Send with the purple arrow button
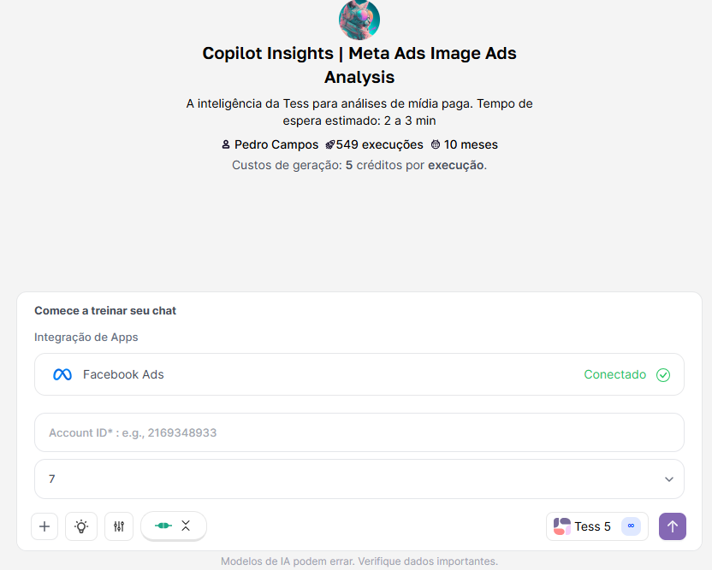The image size is (712, 570). click(672, 526)
